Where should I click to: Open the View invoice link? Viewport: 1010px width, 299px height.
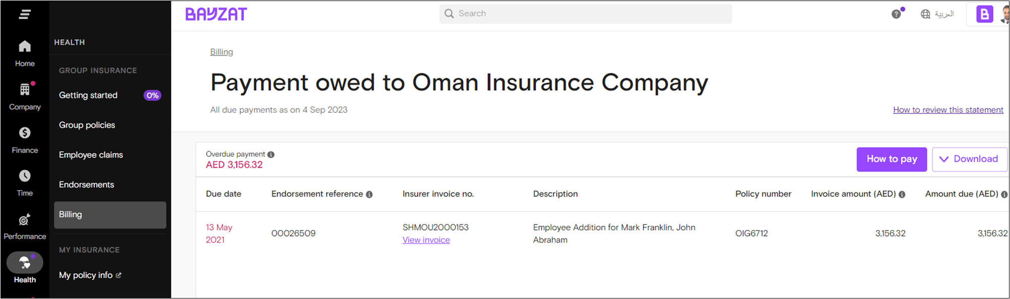click(x=426, y=240)
